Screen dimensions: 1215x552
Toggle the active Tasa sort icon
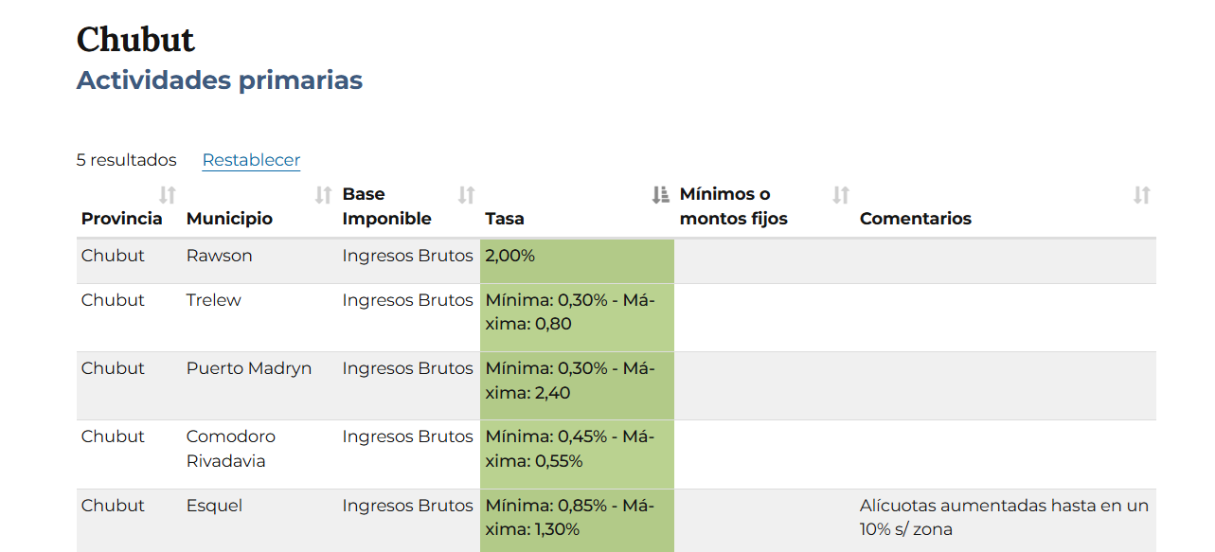[660, 195]
